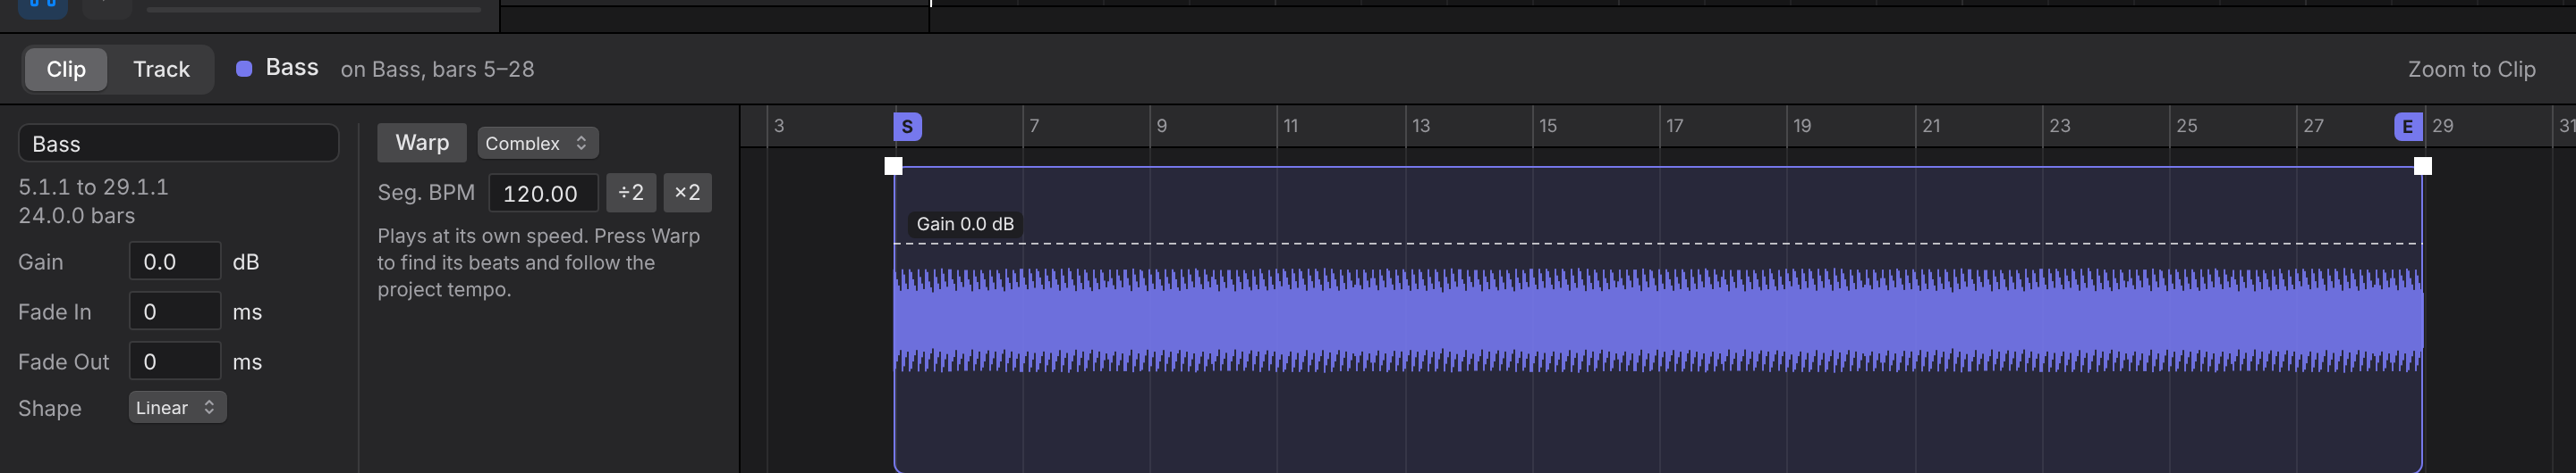Toggle the Warp button

[422, 143]
